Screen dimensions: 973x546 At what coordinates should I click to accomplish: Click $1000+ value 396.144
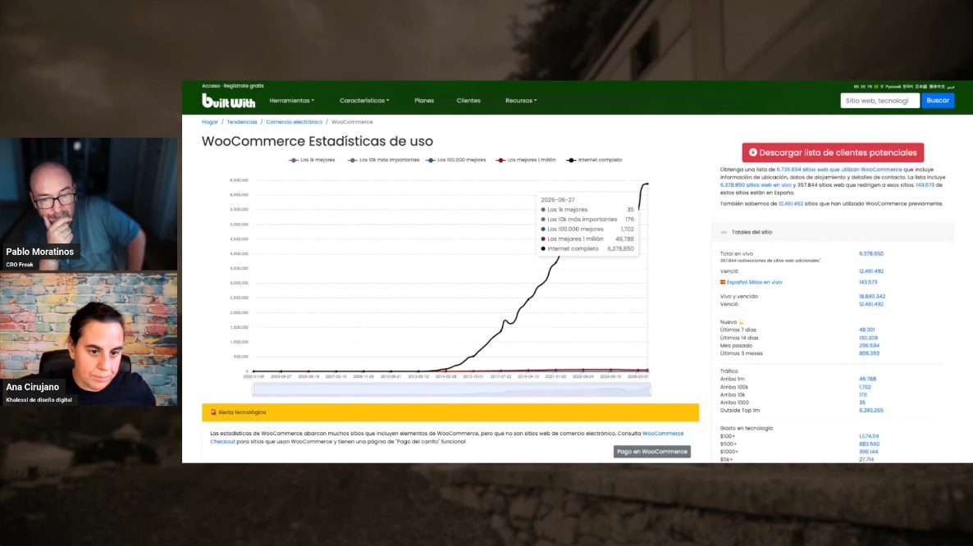click(868, 452)
